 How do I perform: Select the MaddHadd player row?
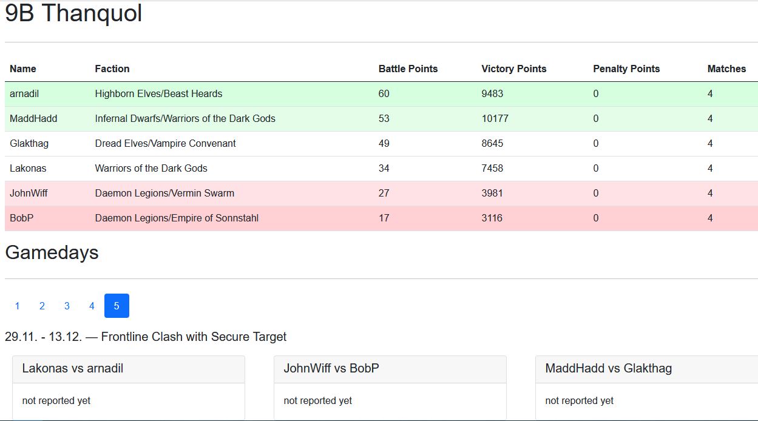coord(33,119)
